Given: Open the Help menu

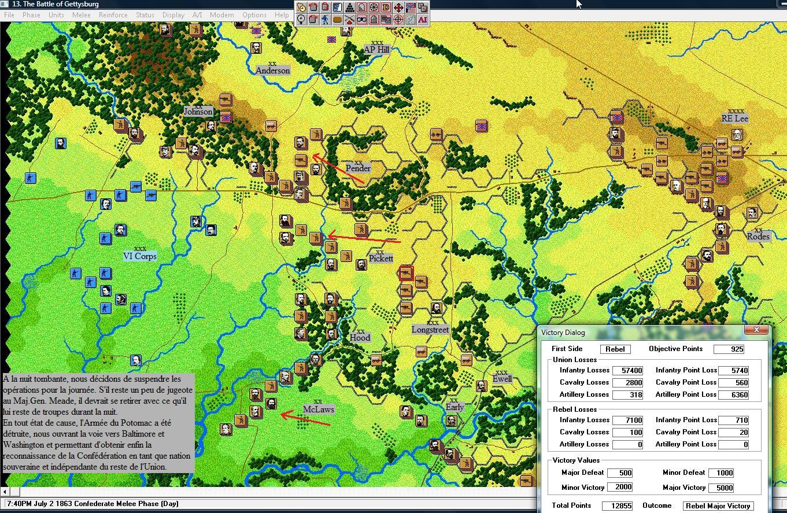Looking at the screenshot, I should [282, 15].
